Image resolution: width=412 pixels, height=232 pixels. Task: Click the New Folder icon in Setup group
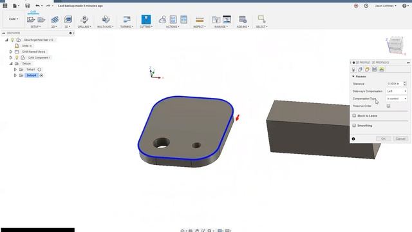click(41, 19)
